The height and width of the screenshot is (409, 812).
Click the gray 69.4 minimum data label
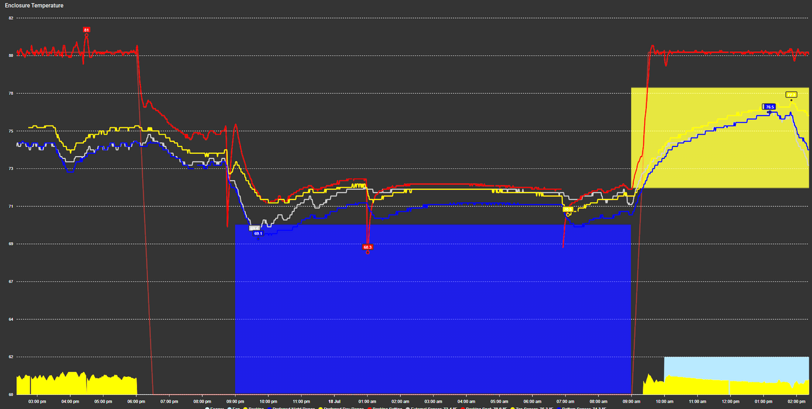pos(253,228)
